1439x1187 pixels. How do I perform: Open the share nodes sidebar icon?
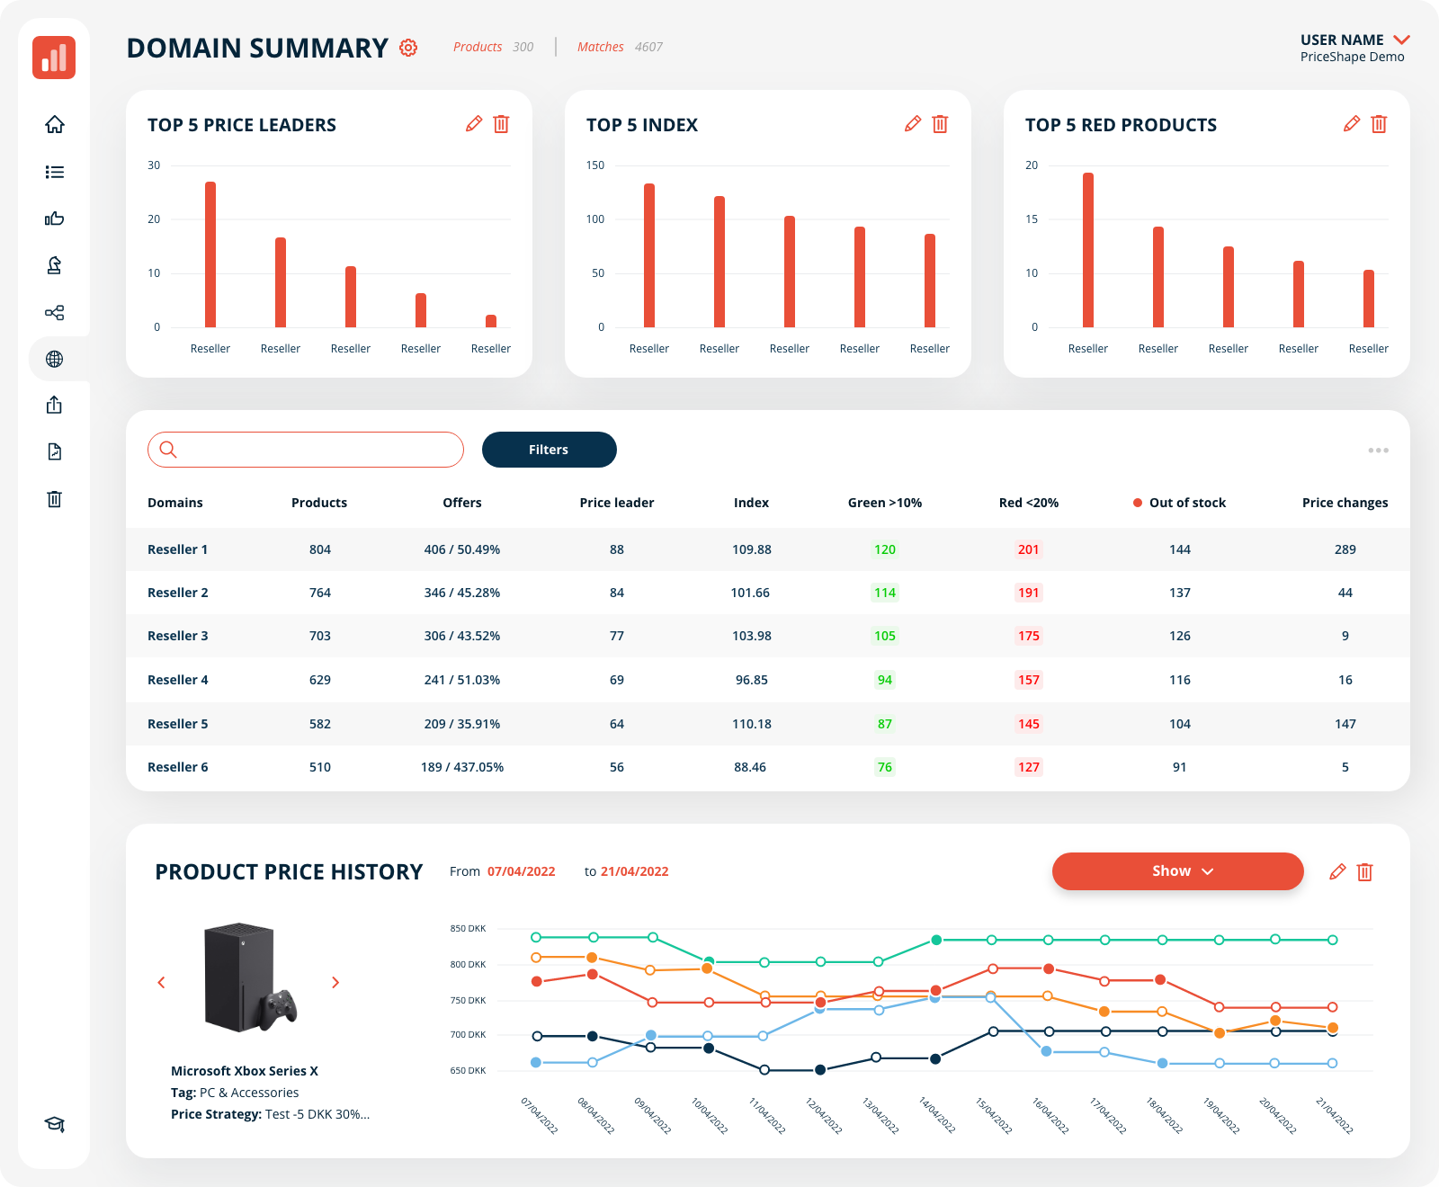(55, 312)
